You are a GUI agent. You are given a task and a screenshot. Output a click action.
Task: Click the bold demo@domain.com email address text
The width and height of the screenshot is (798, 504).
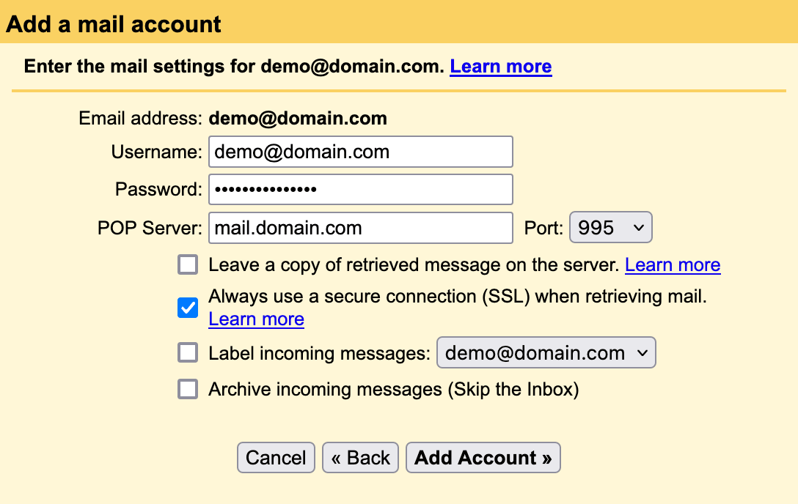[x=298, y=119]
